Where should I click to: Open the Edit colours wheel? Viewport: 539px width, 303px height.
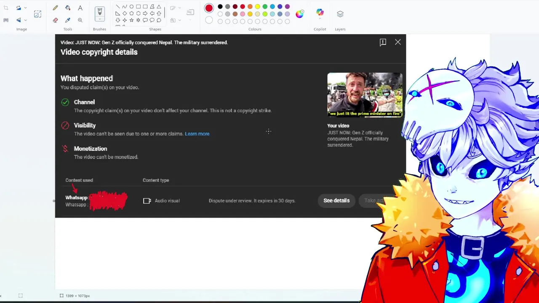pos(299,14)
